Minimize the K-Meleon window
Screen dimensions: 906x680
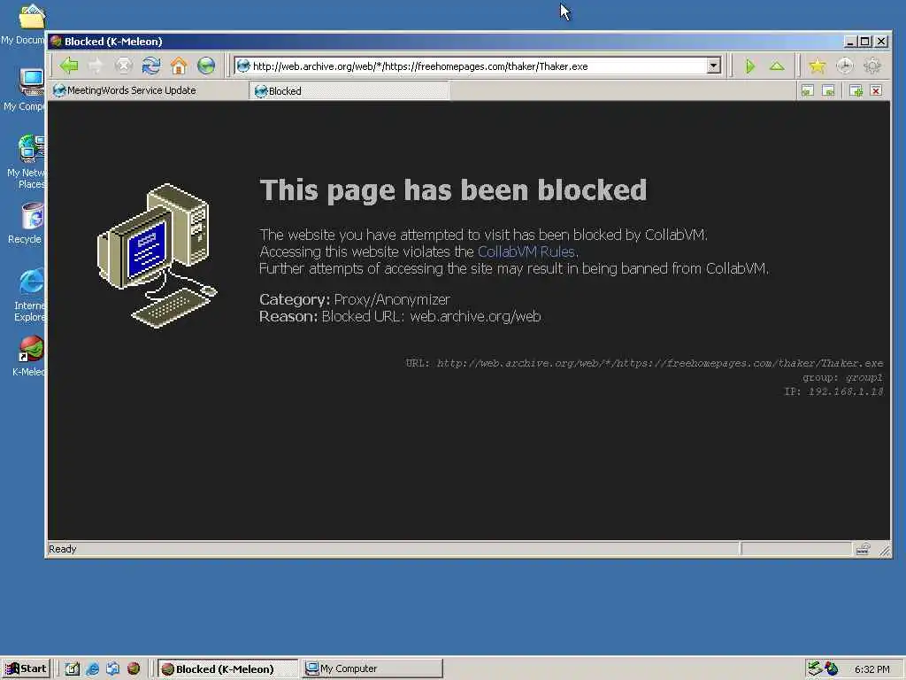coord(849,42)
